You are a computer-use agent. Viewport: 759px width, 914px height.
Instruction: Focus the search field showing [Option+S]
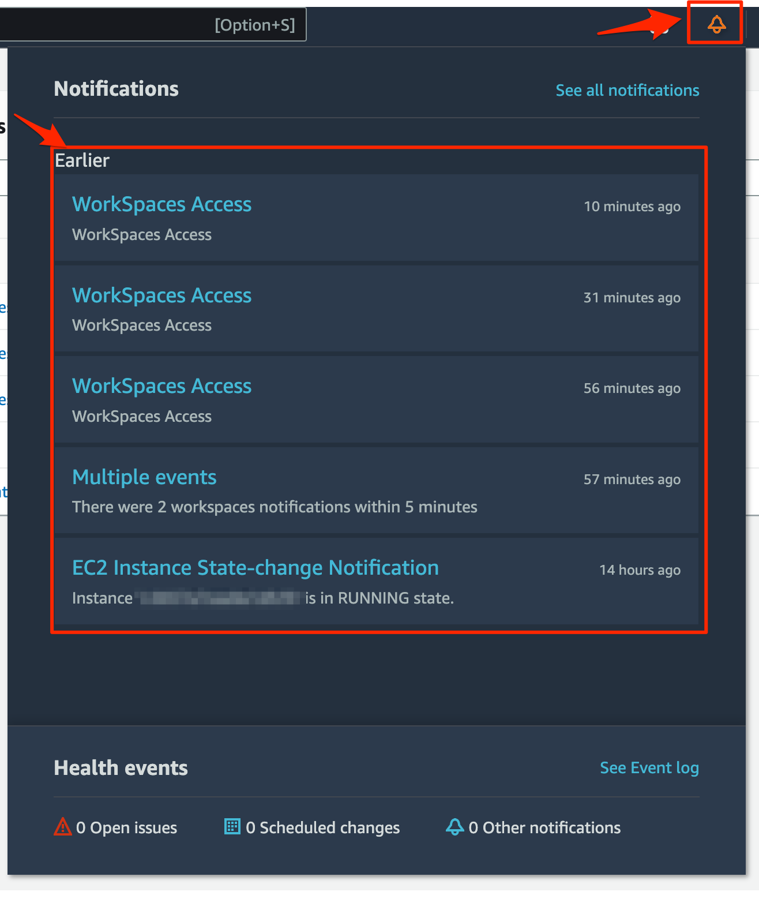coord(153,25)
